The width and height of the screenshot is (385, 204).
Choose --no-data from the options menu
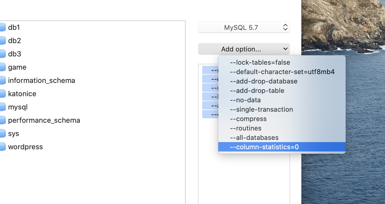(245, 100)
